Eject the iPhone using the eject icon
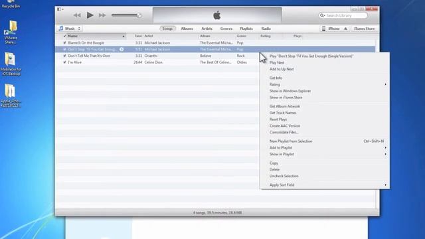This screenshot has width=425, height=239. [345, 29]
